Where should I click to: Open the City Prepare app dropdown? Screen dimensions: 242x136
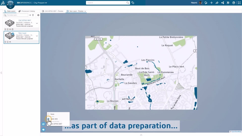tap(40, 3)
